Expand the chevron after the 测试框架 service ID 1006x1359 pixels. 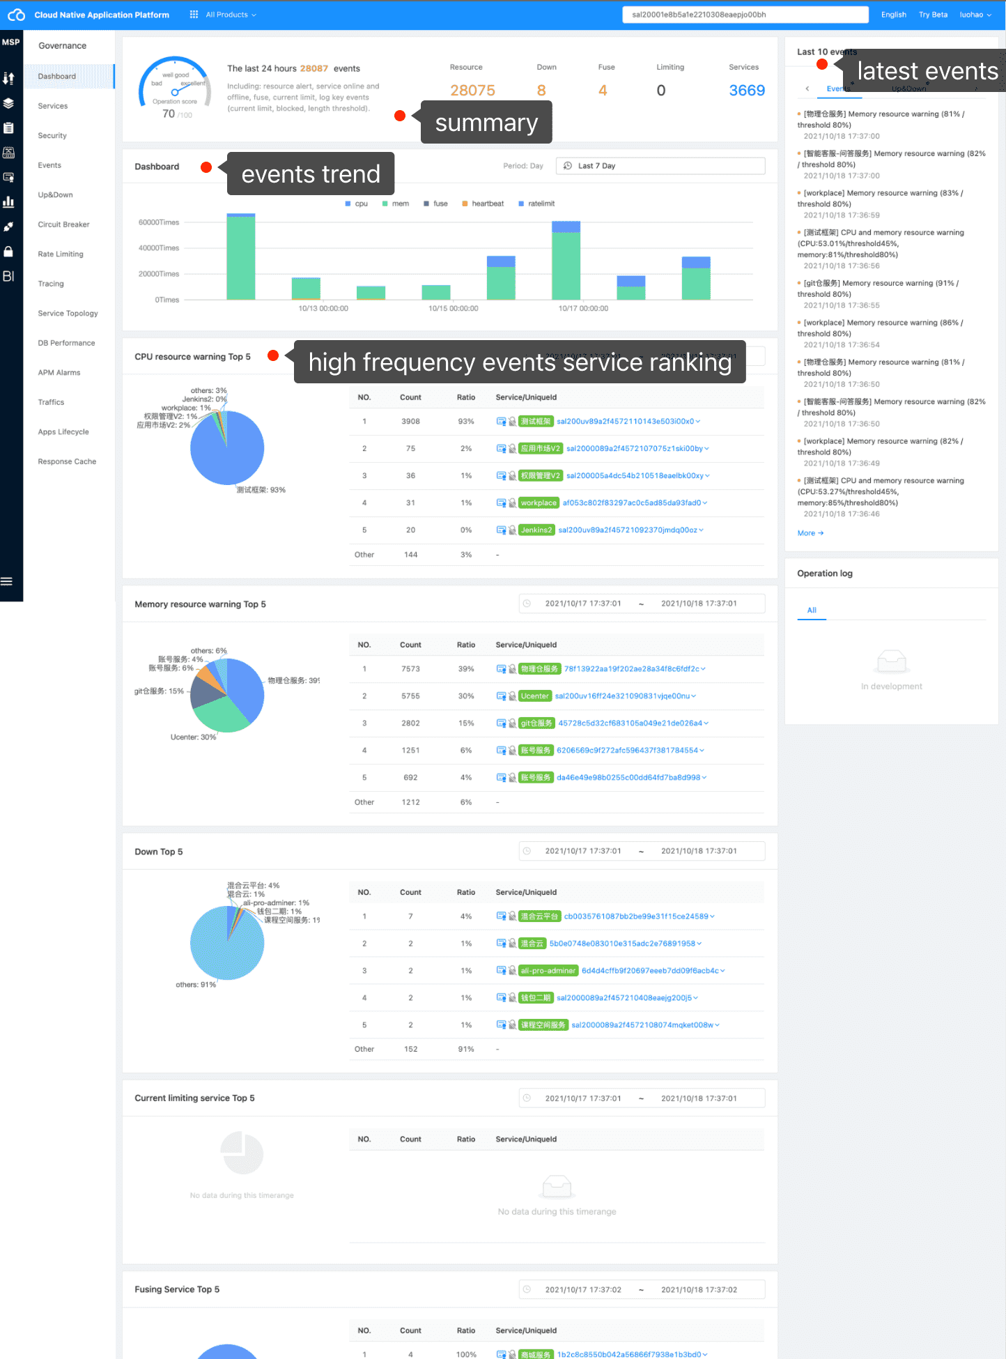coord(698,422)
